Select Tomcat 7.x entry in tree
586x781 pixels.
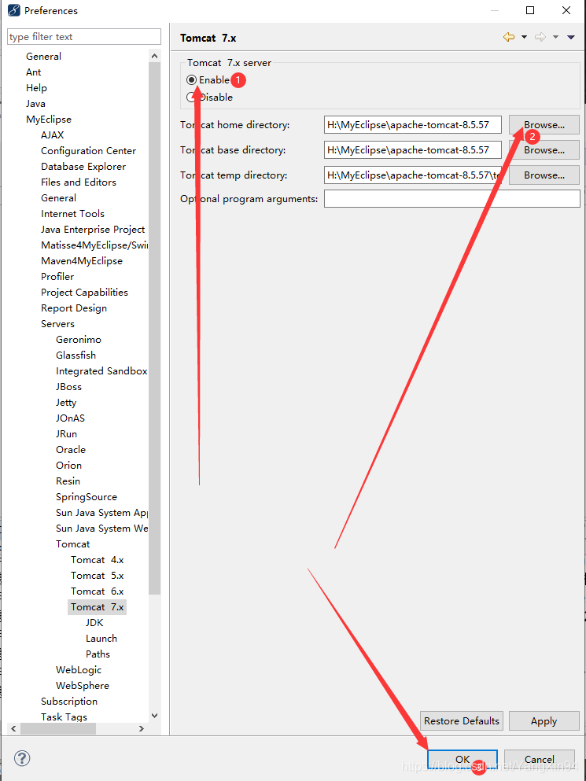click(x=98, y=607)
